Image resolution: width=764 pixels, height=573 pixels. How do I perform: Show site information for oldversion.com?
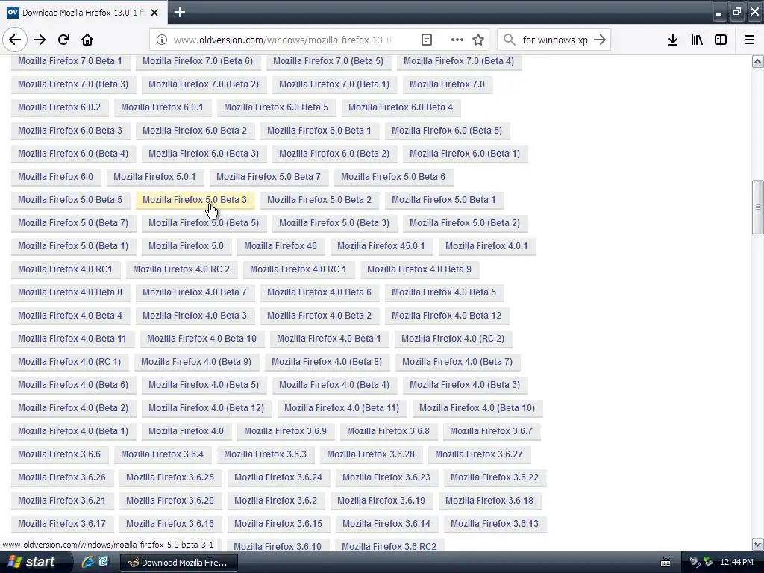[x=162, y=40]
